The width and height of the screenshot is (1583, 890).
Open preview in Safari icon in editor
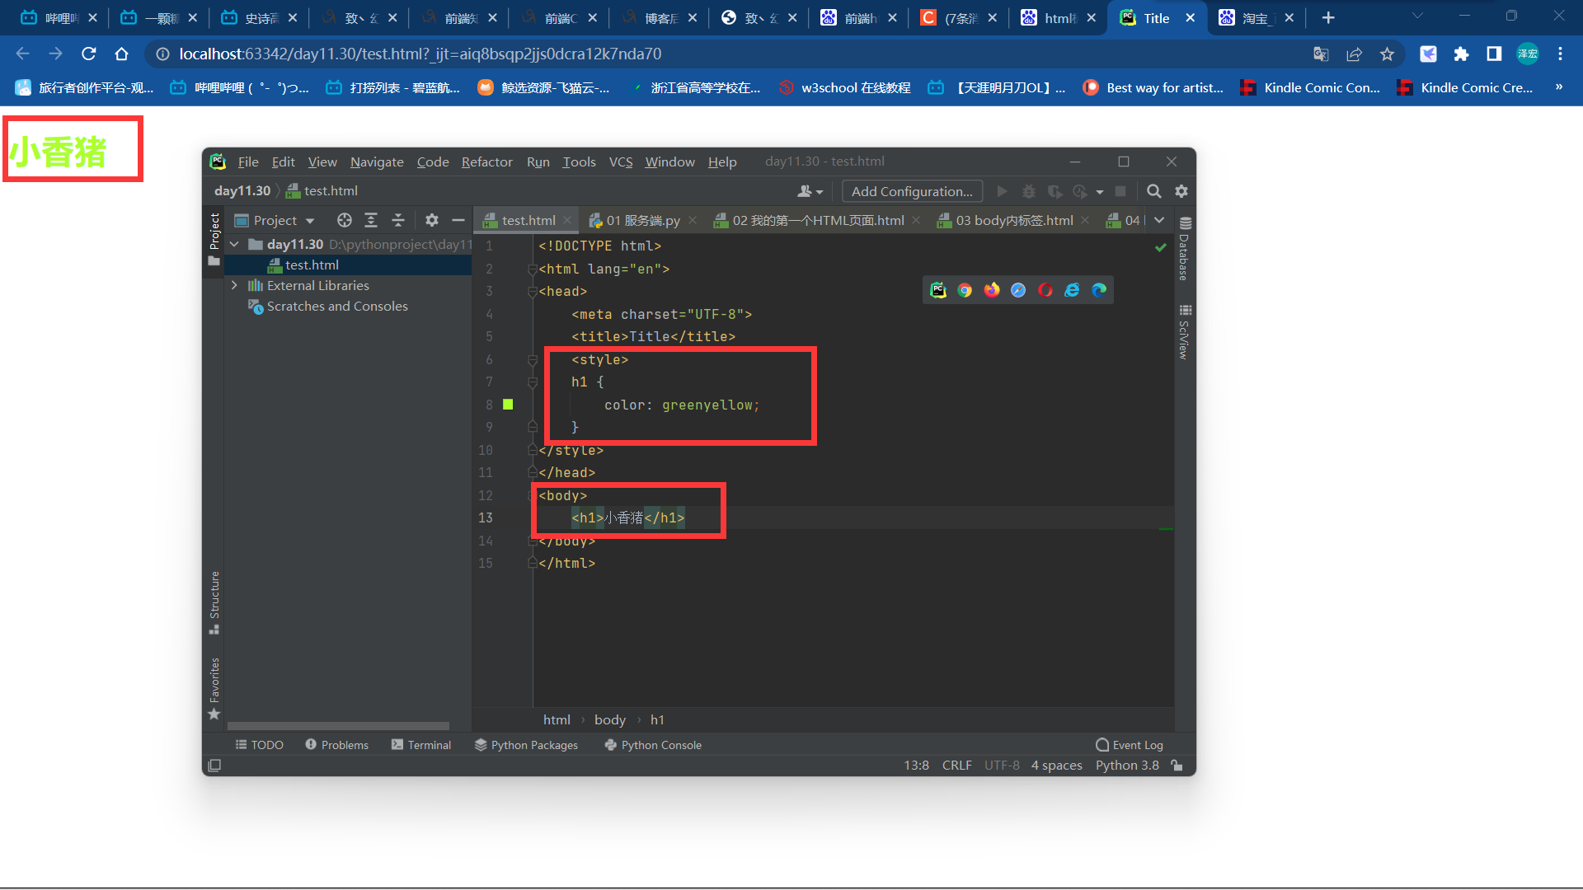[1018, 290]
